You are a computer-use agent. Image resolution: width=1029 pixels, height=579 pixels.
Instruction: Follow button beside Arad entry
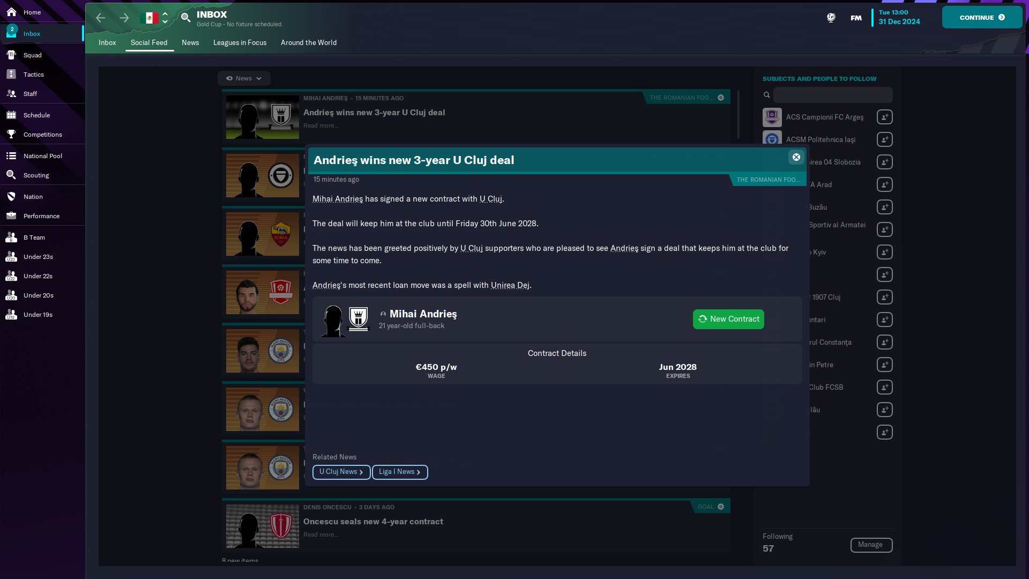[885, 184]
